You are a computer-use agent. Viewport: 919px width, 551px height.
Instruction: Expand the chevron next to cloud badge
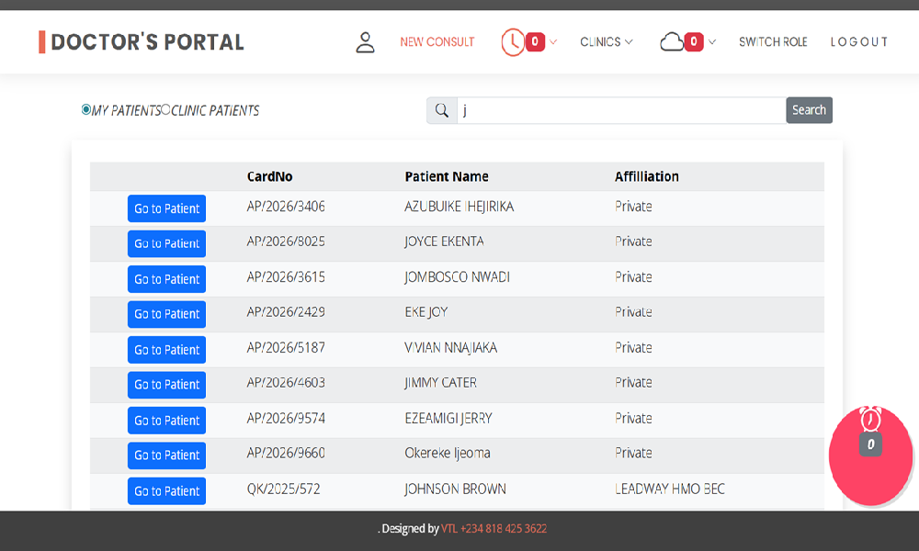coord(712,42)
